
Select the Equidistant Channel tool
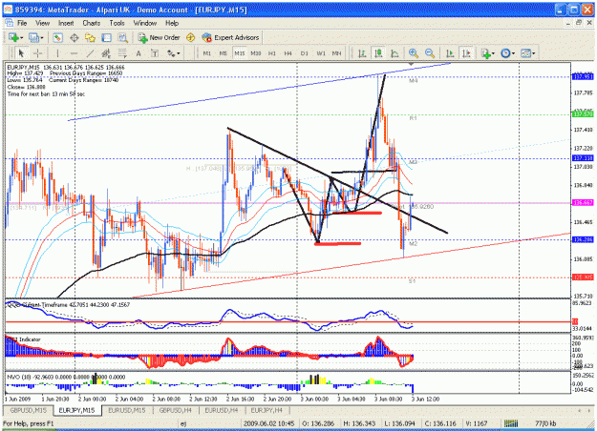click(106, 53)
